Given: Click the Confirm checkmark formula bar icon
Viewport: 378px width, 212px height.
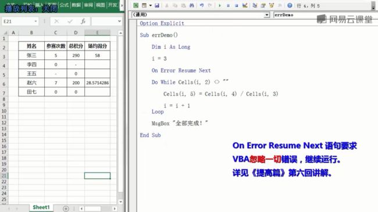Looking at the screenshot, I should [70, 21].
